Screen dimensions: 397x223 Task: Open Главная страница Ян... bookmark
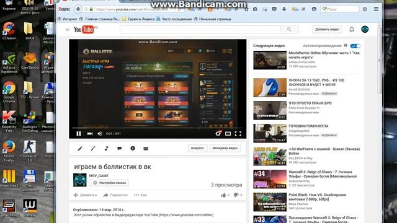(100, 19)
